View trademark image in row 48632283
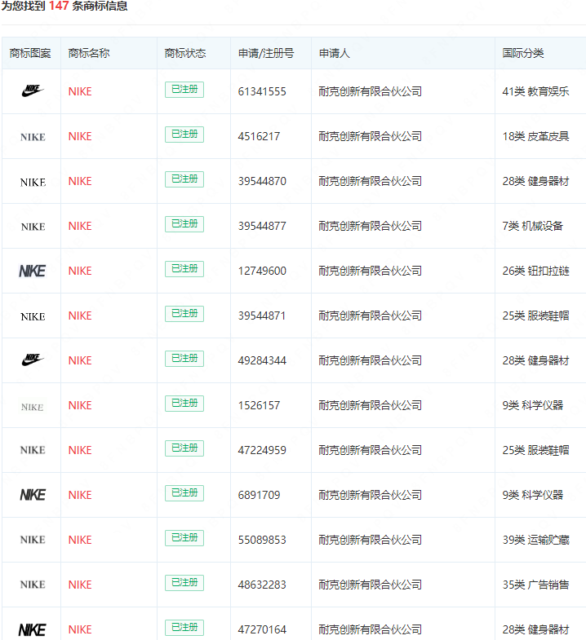Screen dimensions: 586x640 pos(33,585)
